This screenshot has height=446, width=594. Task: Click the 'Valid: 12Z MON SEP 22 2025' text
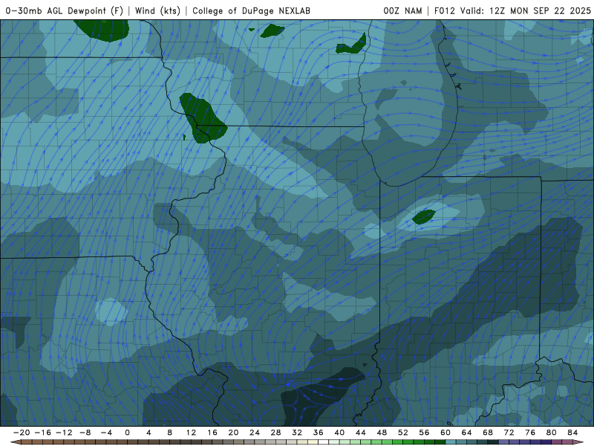tap(526, 10)
